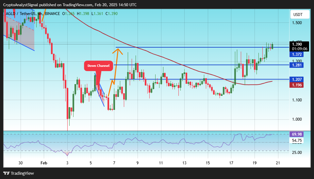Click the low value L1.361

click(x=97, y=14)
